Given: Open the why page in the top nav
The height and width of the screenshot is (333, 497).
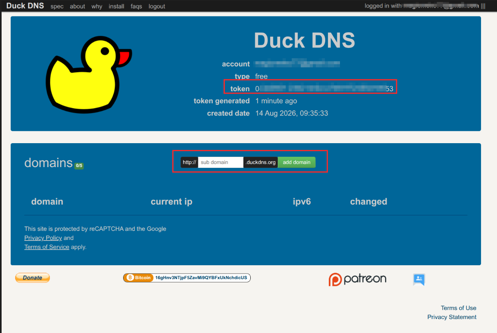Looking at the screenshot, I should pos(97,6).
